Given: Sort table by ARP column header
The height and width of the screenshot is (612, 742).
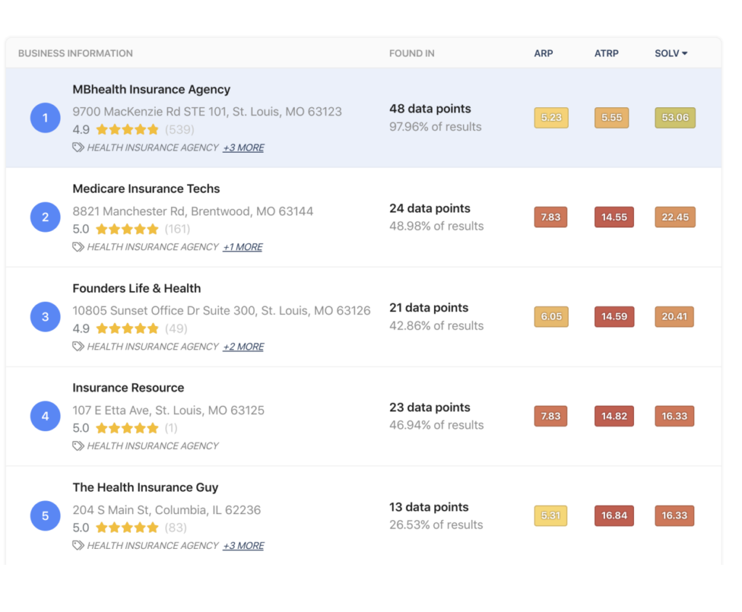Looking at the screenshot, I should [543, 54].
